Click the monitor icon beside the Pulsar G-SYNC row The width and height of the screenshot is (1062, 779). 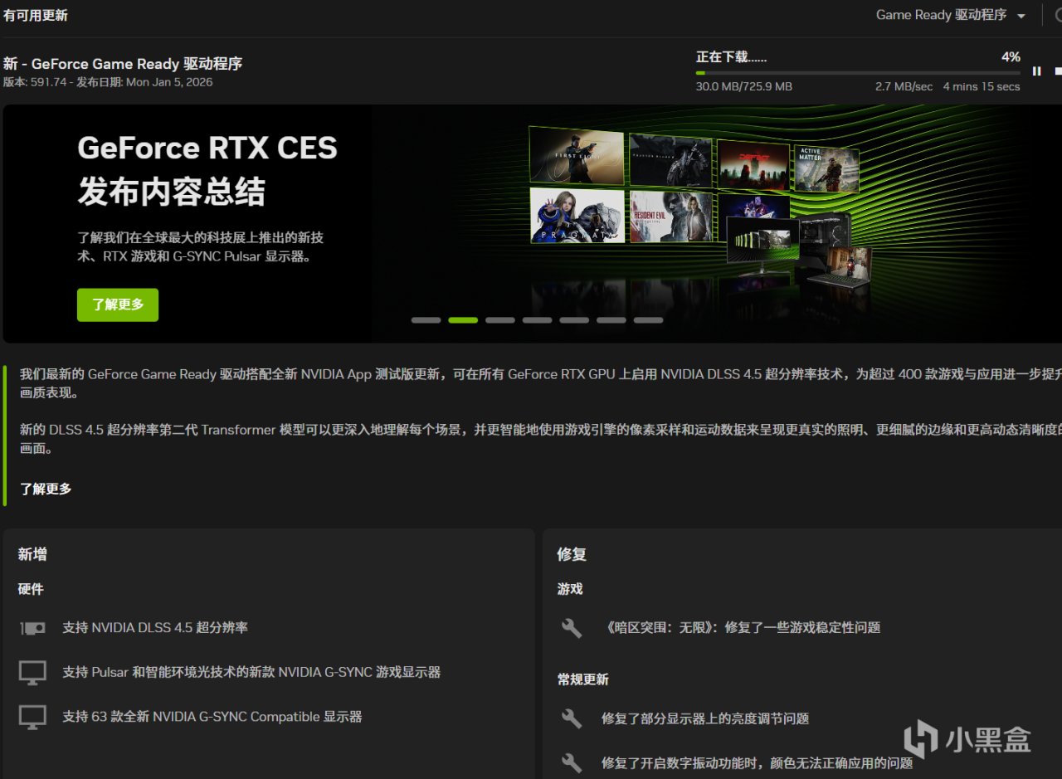[x=33, y=673]
